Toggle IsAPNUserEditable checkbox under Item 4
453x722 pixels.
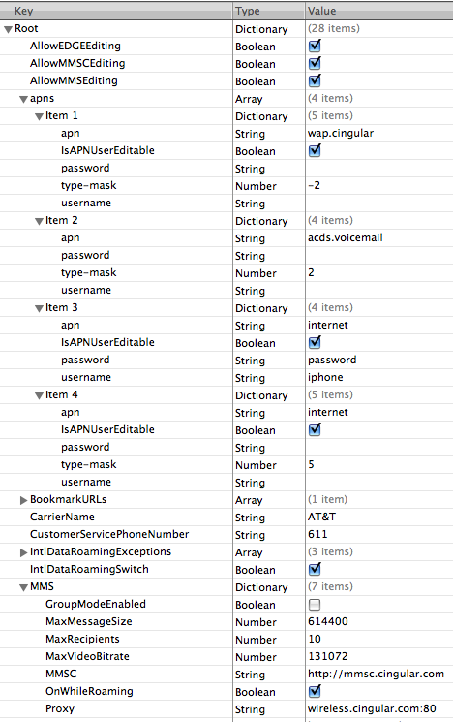(315, 429)
